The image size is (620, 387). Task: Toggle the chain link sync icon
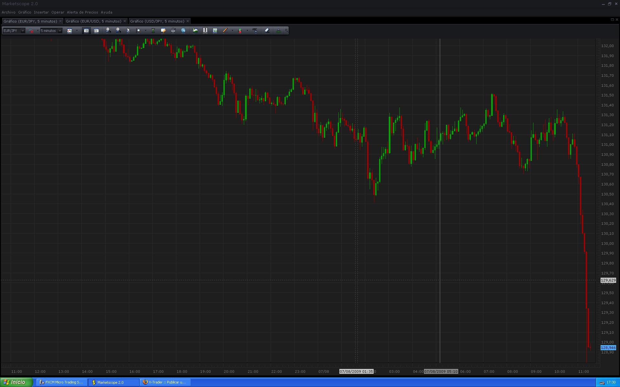point(31,31)
